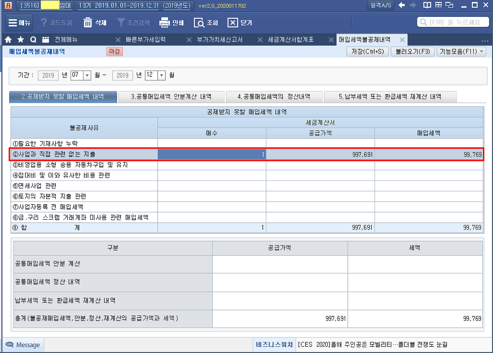Switch to 세금계산서합계표 tab
493x353 pixels.
click(290, 39)
